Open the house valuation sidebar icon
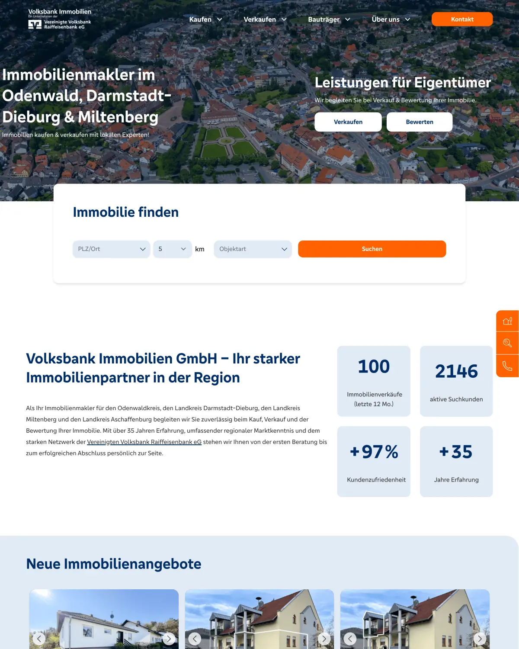The height and width of the screenshot is (649, 519). tap(507, 321)
